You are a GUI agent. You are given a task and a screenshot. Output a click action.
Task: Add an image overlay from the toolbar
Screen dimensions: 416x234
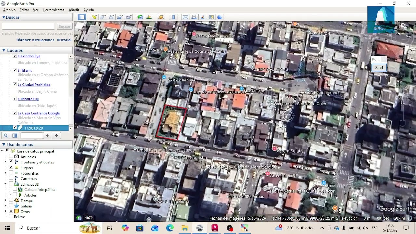[120, 17]
